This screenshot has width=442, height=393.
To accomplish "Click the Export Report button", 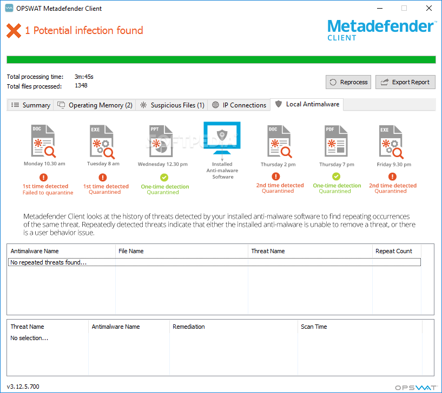I will 405,82.
